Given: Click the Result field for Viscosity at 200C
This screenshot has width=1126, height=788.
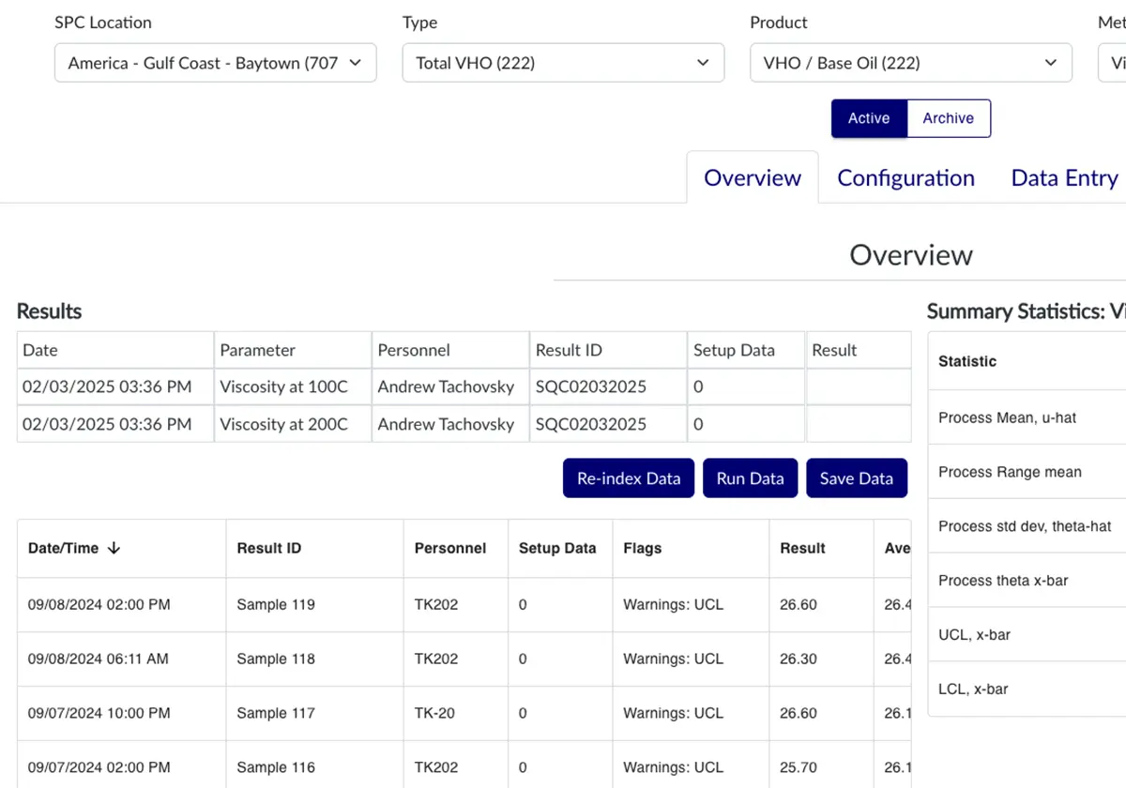Looking at the screenshot, I should (859, 424).
